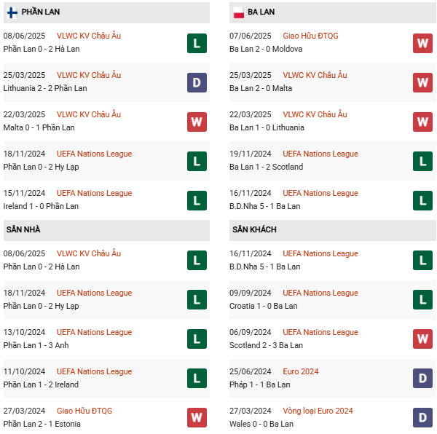The width and height of the screenshot is (437, 434).
Task: Click the Finland flag icon
Action: [x=12, y=12]
